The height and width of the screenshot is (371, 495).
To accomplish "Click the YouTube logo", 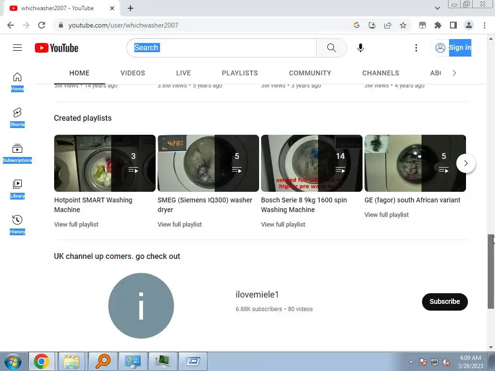I will pyautogui.click(x=57, y=48).
